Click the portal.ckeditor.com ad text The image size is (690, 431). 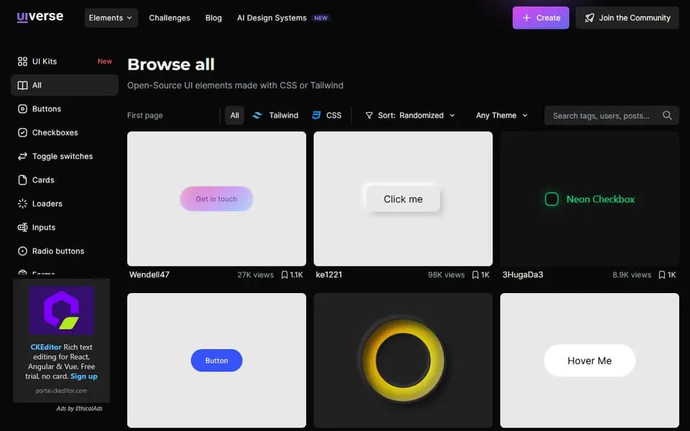pos(61,391)
